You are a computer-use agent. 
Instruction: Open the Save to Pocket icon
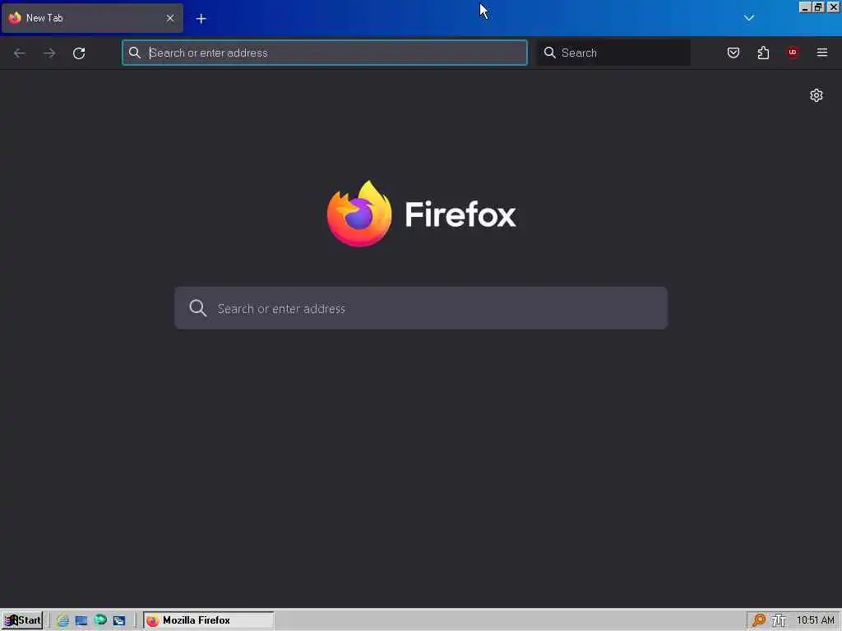click(x=733, y=53)
